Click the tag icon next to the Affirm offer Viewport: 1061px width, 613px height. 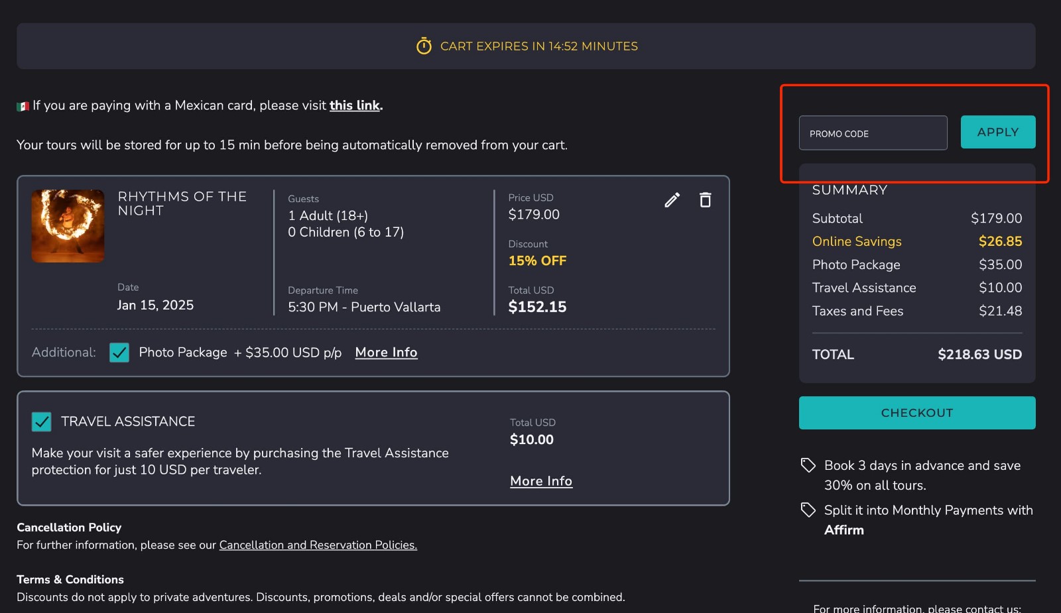pos(808,510)
